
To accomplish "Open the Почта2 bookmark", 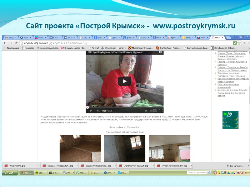I will click(93, 48).
